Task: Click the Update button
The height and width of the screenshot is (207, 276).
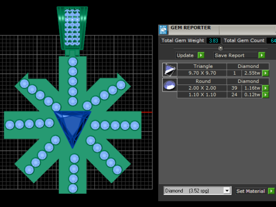Action: 186,55
